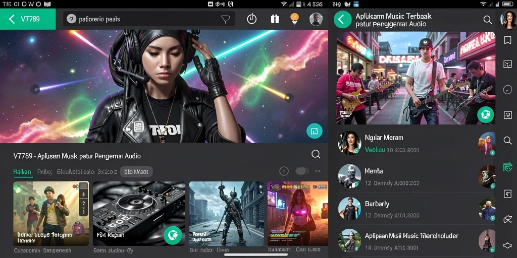Click the right-side avatar in the Menta row
This screenshot has width=517, height=258.
(x=487, y=176)
